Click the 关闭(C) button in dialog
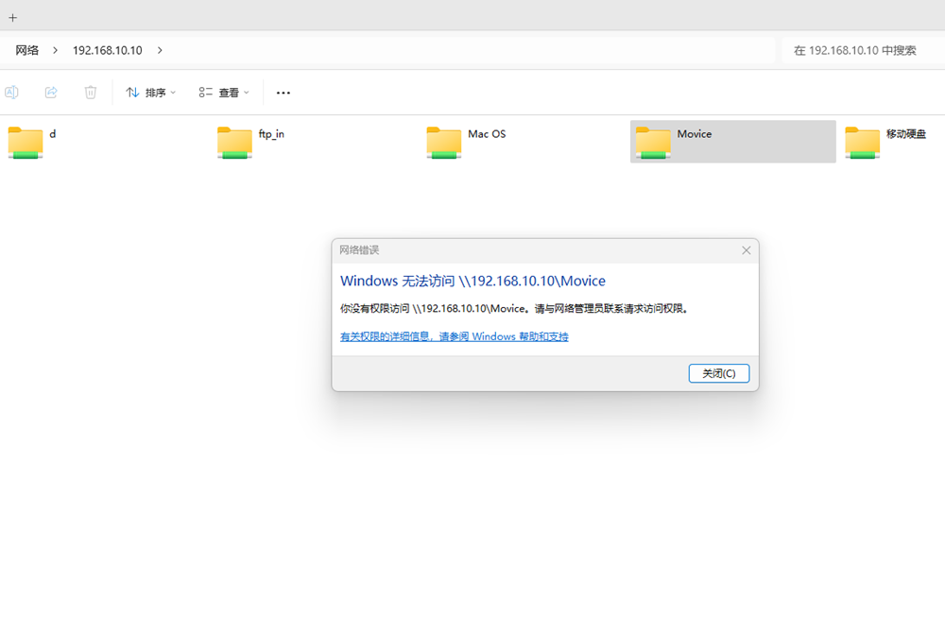 pyautogui.click(x=719, y=373)
